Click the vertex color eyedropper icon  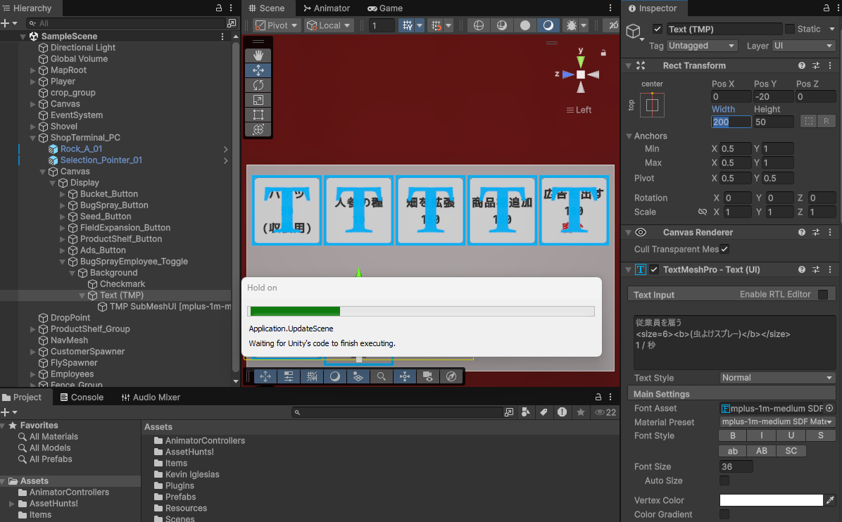830,500
